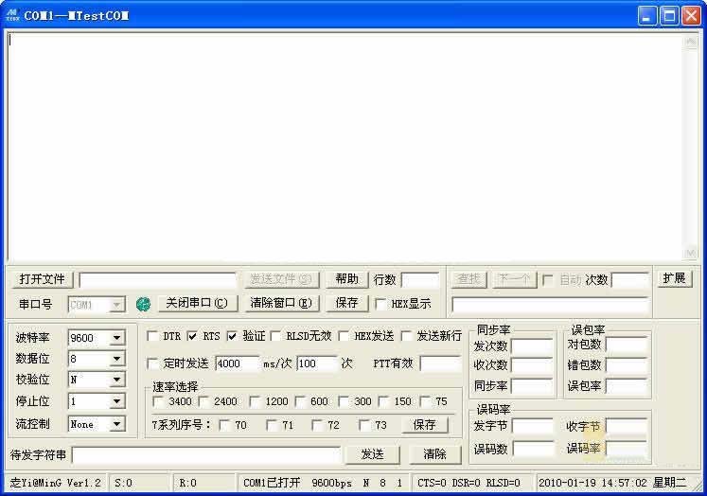Screen dimensions: 707x496
Task: Uncheck the RTS checkbox
Action: point(192,336)
